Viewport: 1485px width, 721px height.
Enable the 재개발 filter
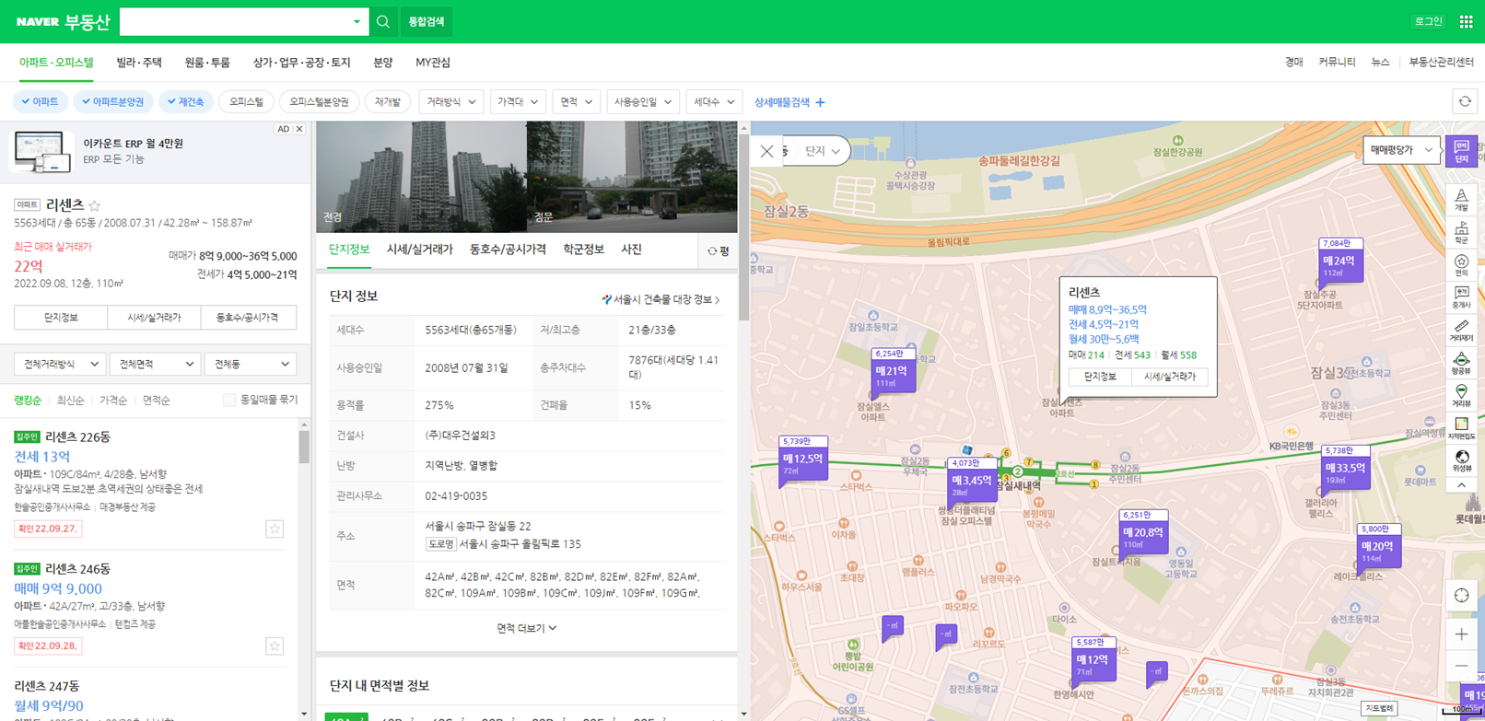coord(388,102)
